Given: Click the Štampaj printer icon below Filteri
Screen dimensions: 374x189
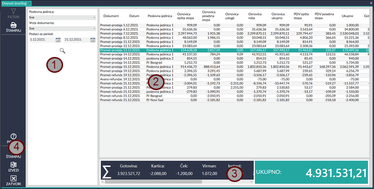Looking at the screenshot, I should (x=14, y=25).
